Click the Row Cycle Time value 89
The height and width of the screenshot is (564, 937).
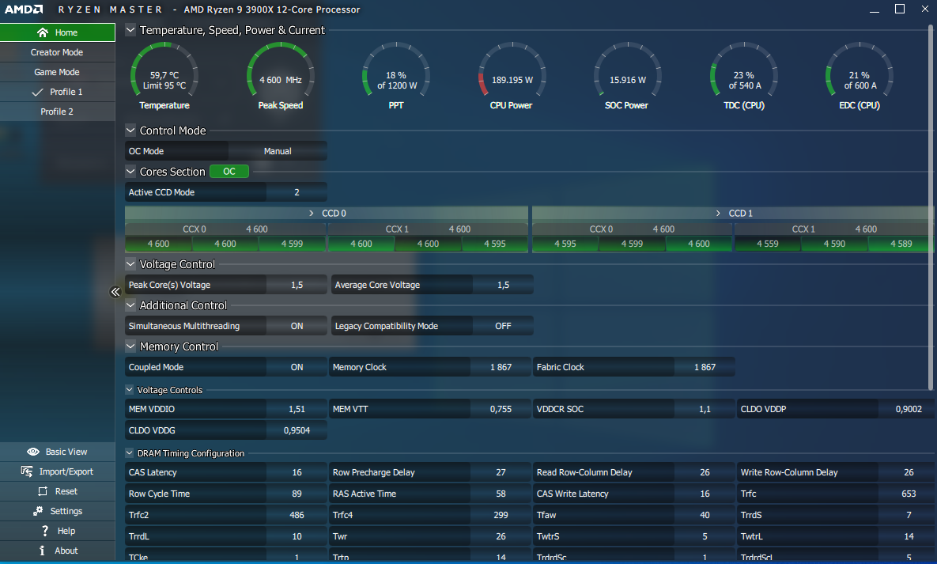click(x=297, y=494)
